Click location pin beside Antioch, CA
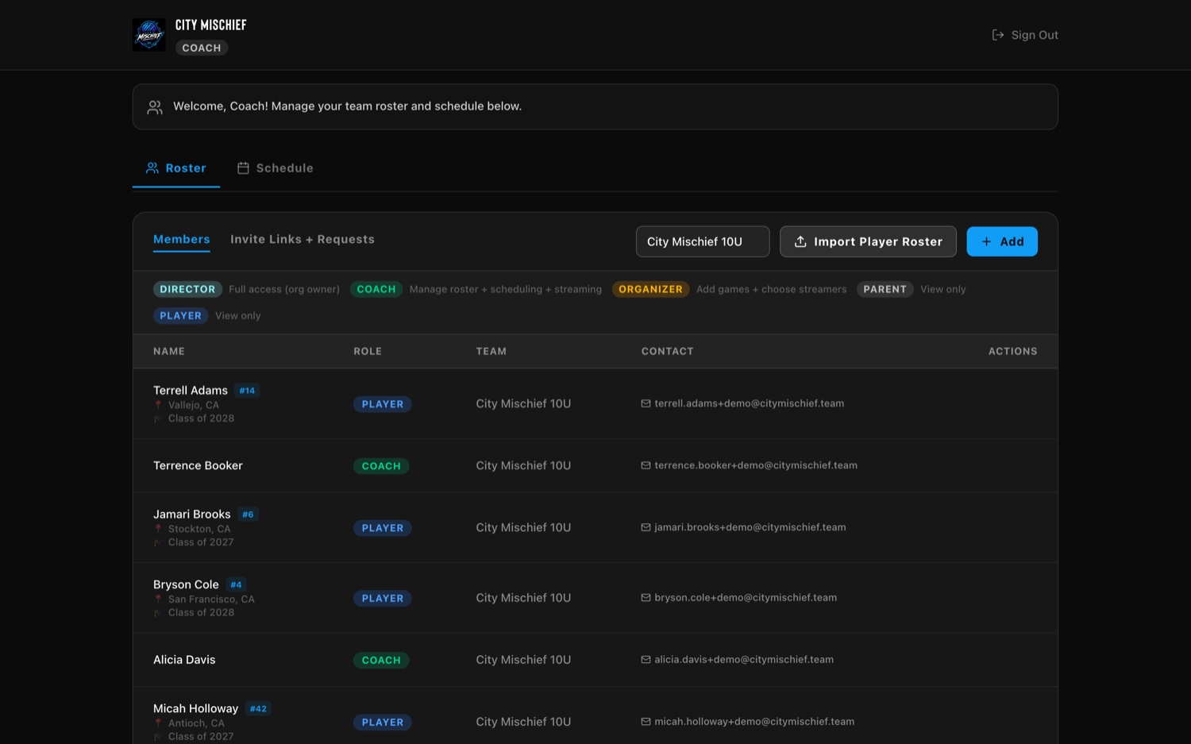 coord(158,723)
